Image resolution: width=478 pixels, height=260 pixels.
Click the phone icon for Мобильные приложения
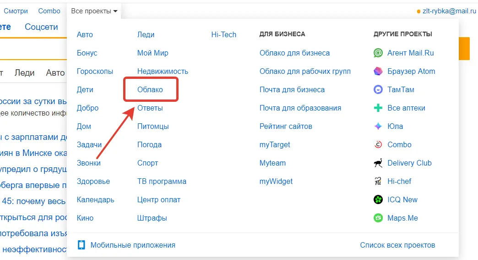click(x=81, y=245)
